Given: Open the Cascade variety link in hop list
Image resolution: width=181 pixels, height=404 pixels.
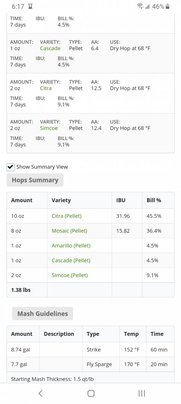Looking at the screenshot, I should (x=50, y=48).
